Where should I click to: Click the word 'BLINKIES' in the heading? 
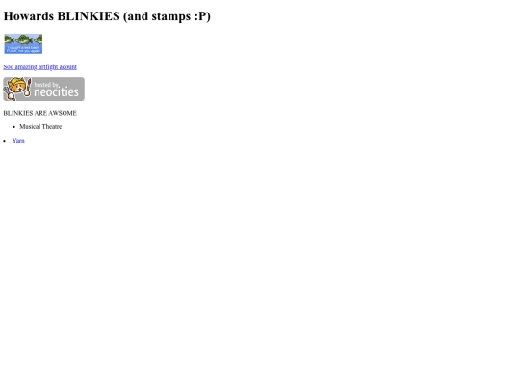(x=89, y=16)
